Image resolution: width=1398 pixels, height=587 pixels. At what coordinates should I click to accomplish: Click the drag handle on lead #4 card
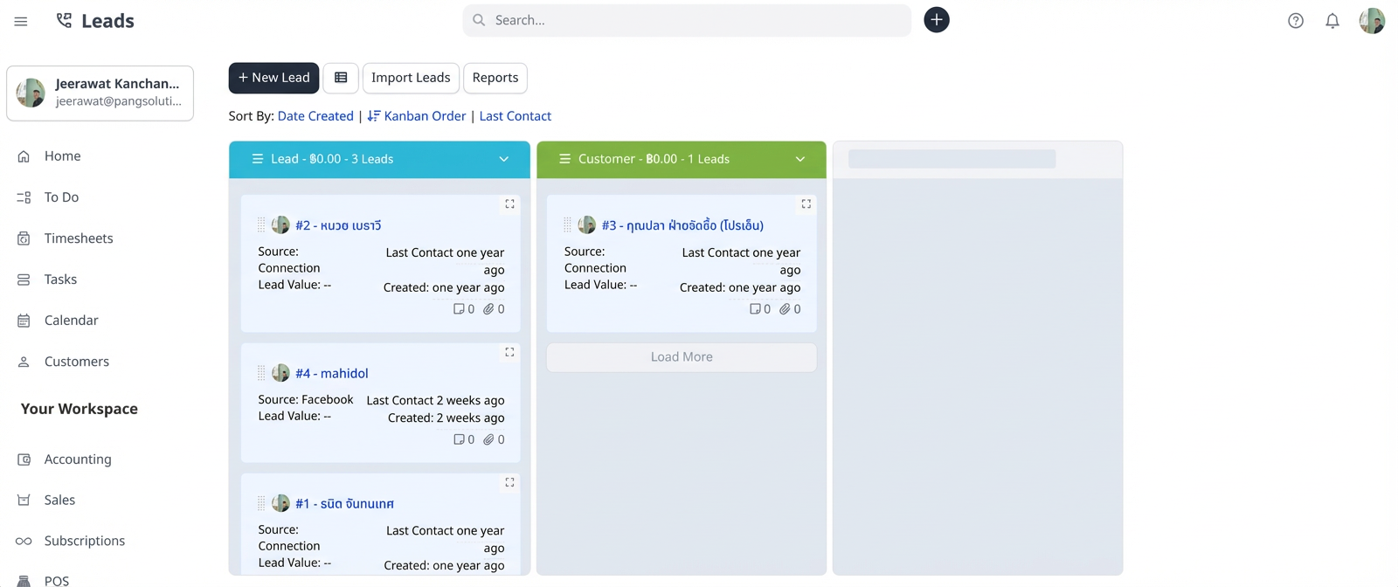[261, 374]
